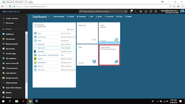
Task: Open Windows Start menu
Action: click(x=3, y=101)
